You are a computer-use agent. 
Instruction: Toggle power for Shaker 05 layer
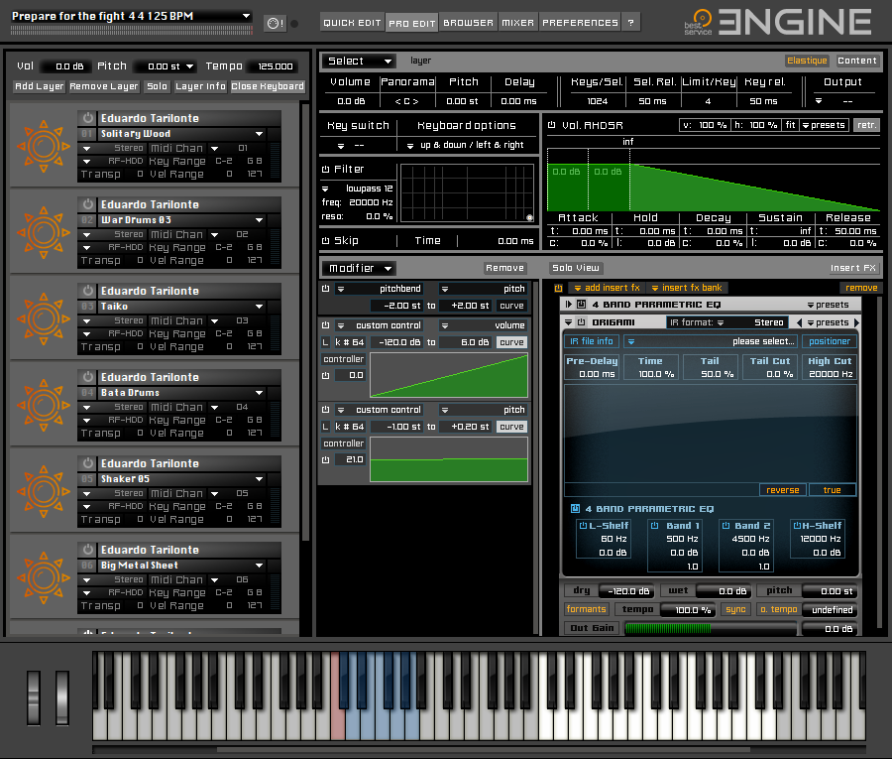pyautogui.click(x=87, y=463)
